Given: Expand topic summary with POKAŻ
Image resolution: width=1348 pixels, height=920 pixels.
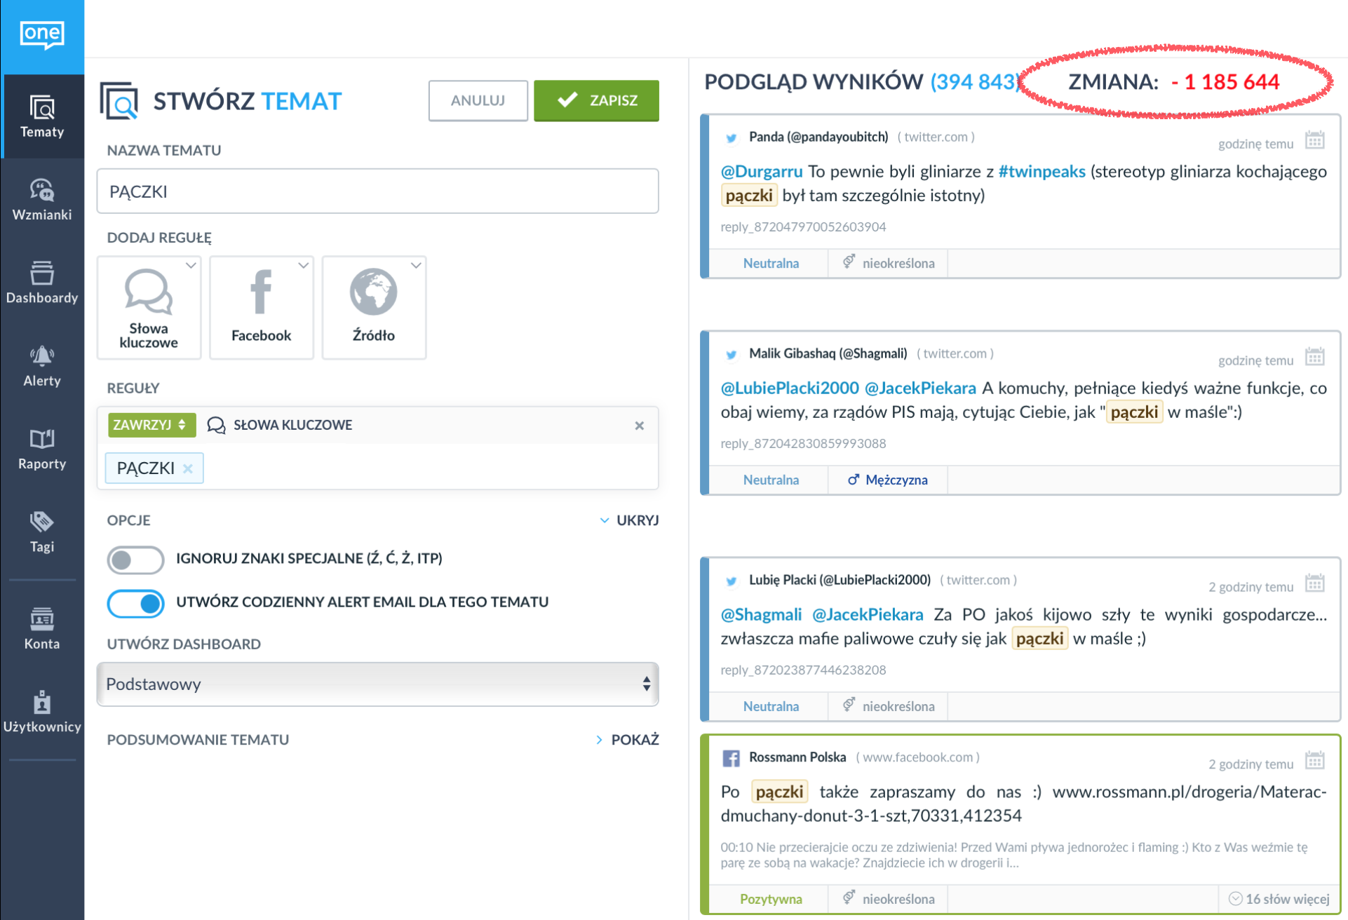Looking at the screenshot, I should pos(627,740).
